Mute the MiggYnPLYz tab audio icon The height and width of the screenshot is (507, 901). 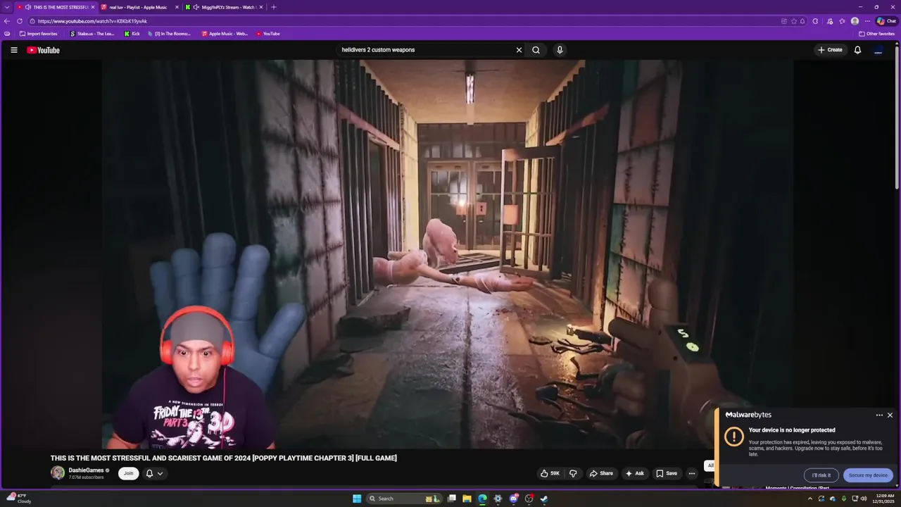196,7
